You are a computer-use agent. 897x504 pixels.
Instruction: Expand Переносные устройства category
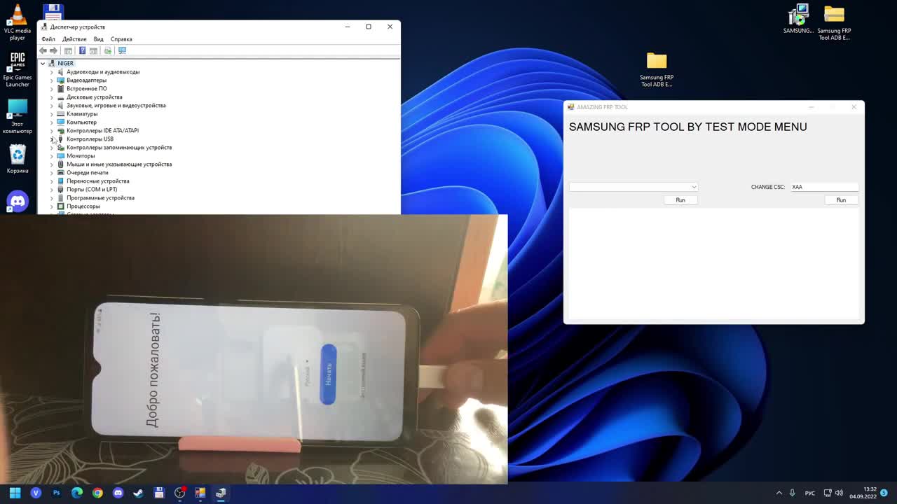[51, 181]
